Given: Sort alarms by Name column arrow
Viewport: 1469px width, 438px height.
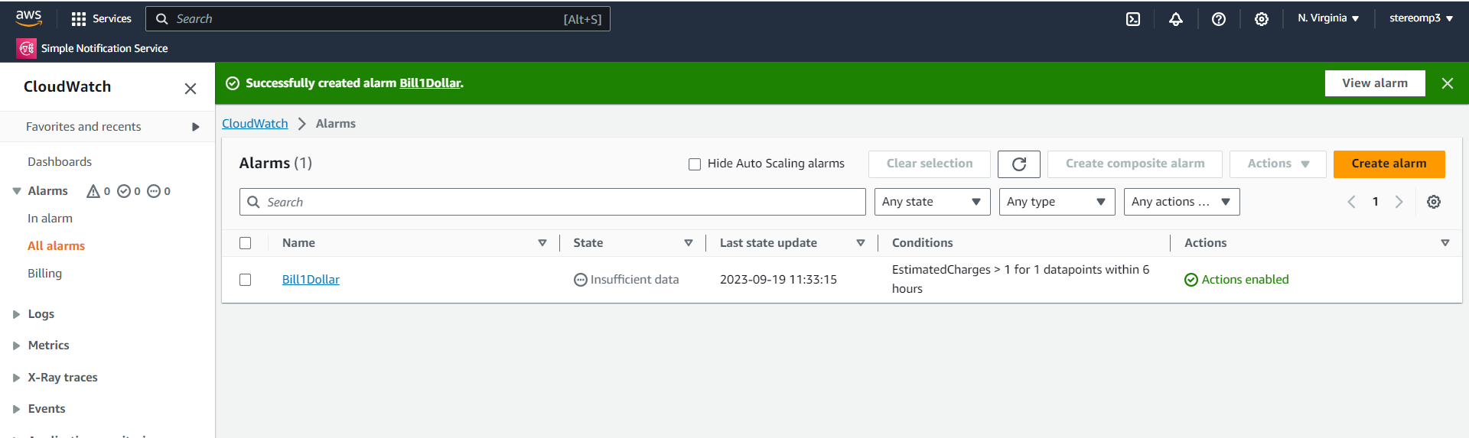Looking at the screenshot, I should click(x=542, y=243).
